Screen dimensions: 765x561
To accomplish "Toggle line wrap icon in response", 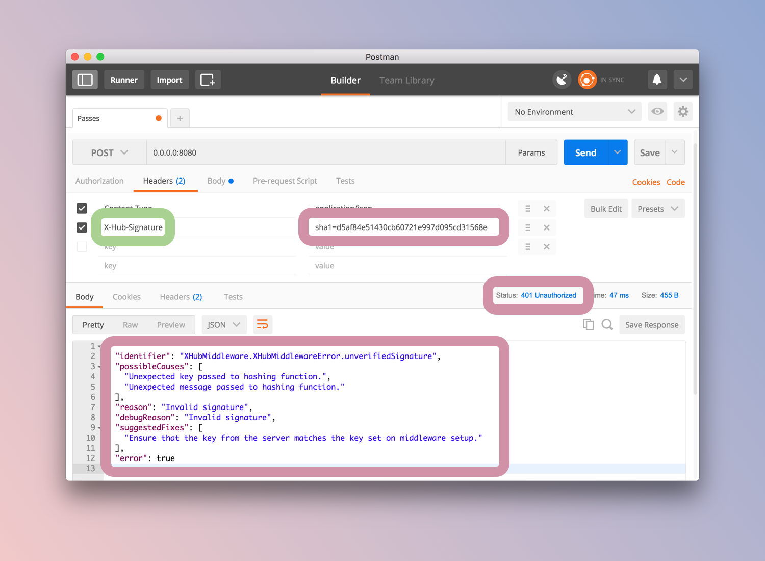I will pos(263,324).
